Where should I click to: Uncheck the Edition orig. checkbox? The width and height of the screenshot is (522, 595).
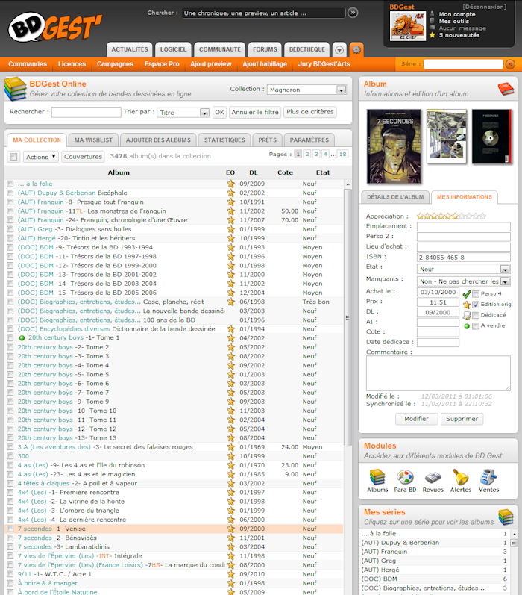tap(476, 305)
